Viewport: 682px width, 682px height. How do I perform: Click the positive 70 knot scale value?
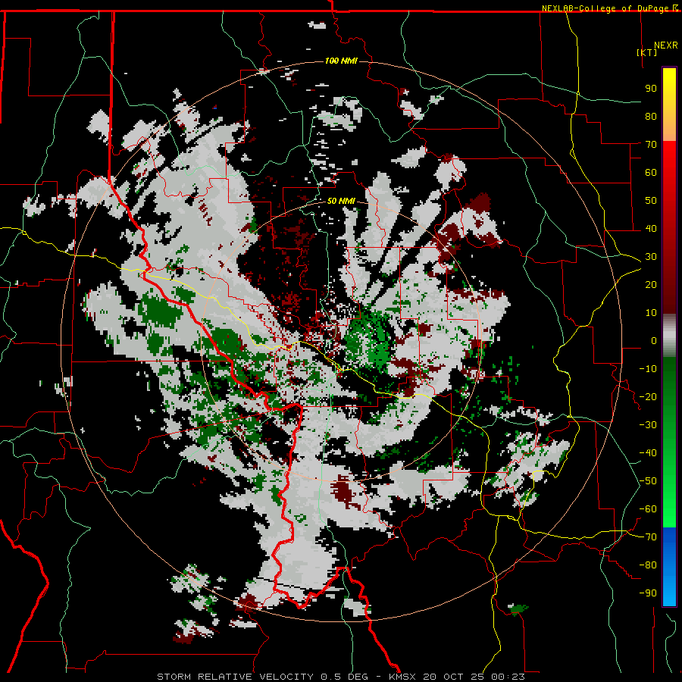651,145
